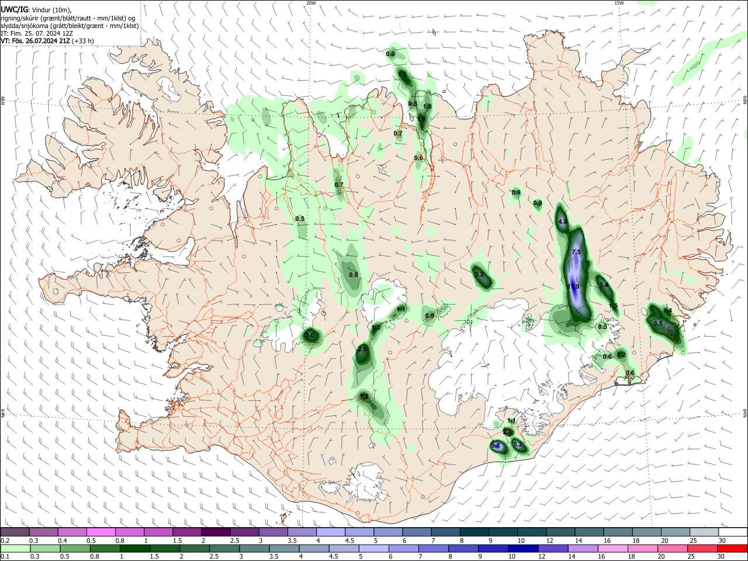Click the 20W longitude label at the top

tap(311, 3)
